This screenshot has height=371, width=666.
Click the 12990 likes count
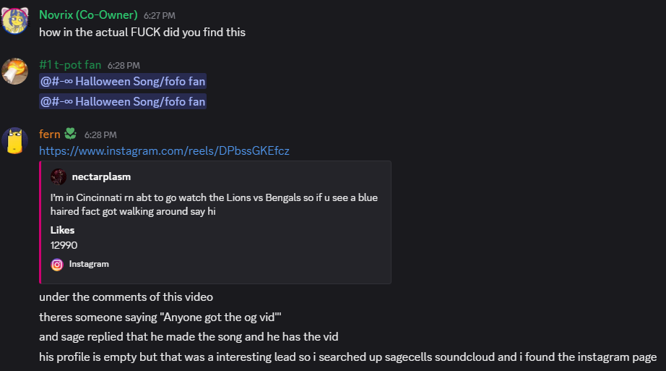64,245
